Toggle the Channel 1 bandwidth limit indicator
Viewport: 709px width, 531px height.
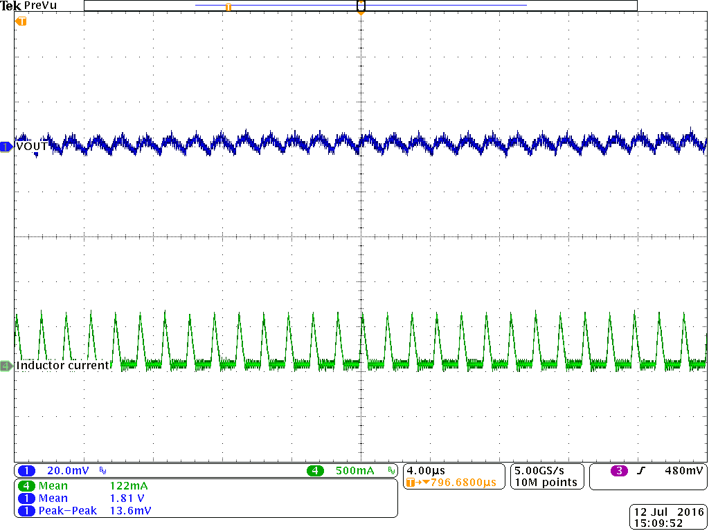102,471
